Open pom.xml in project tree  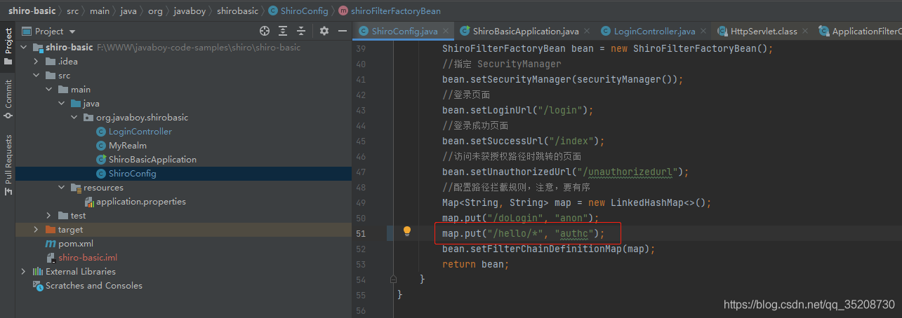(x=76, y=244)
